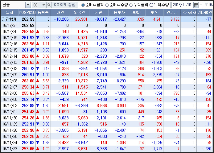Click the 개인 column header
This screenshot has width=214, height=153.
(60, 13)
